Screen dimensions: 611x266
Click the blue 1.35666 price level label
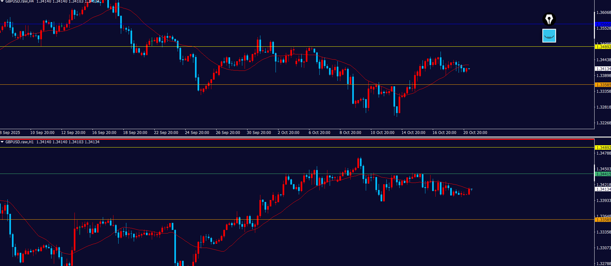pyautogui.click(x=603, y=24)
